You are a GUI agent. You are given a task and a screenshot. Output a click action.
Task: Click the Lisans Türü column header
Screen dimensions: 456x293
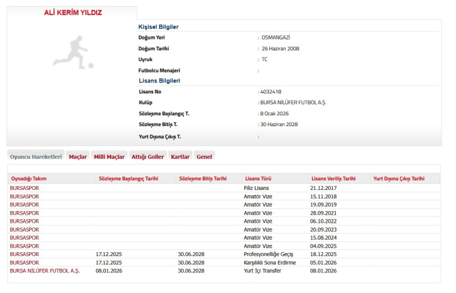[x=257, y=179]
